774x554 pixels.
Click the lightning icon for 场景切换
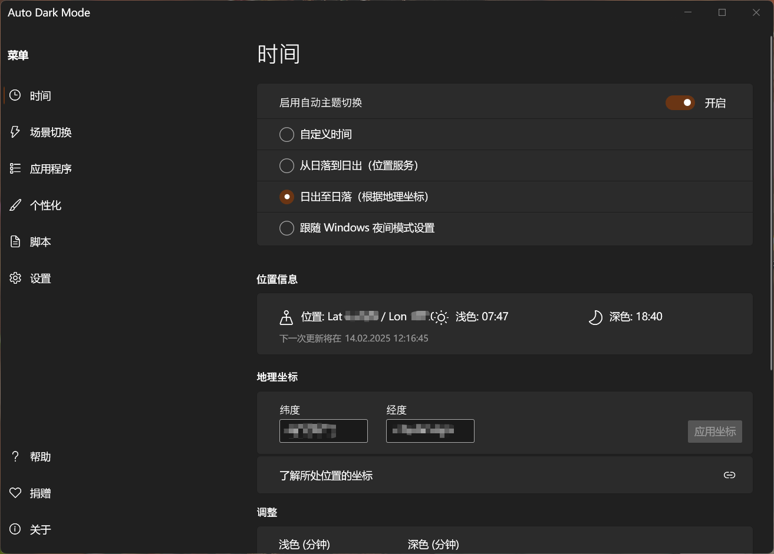point(15,132)
